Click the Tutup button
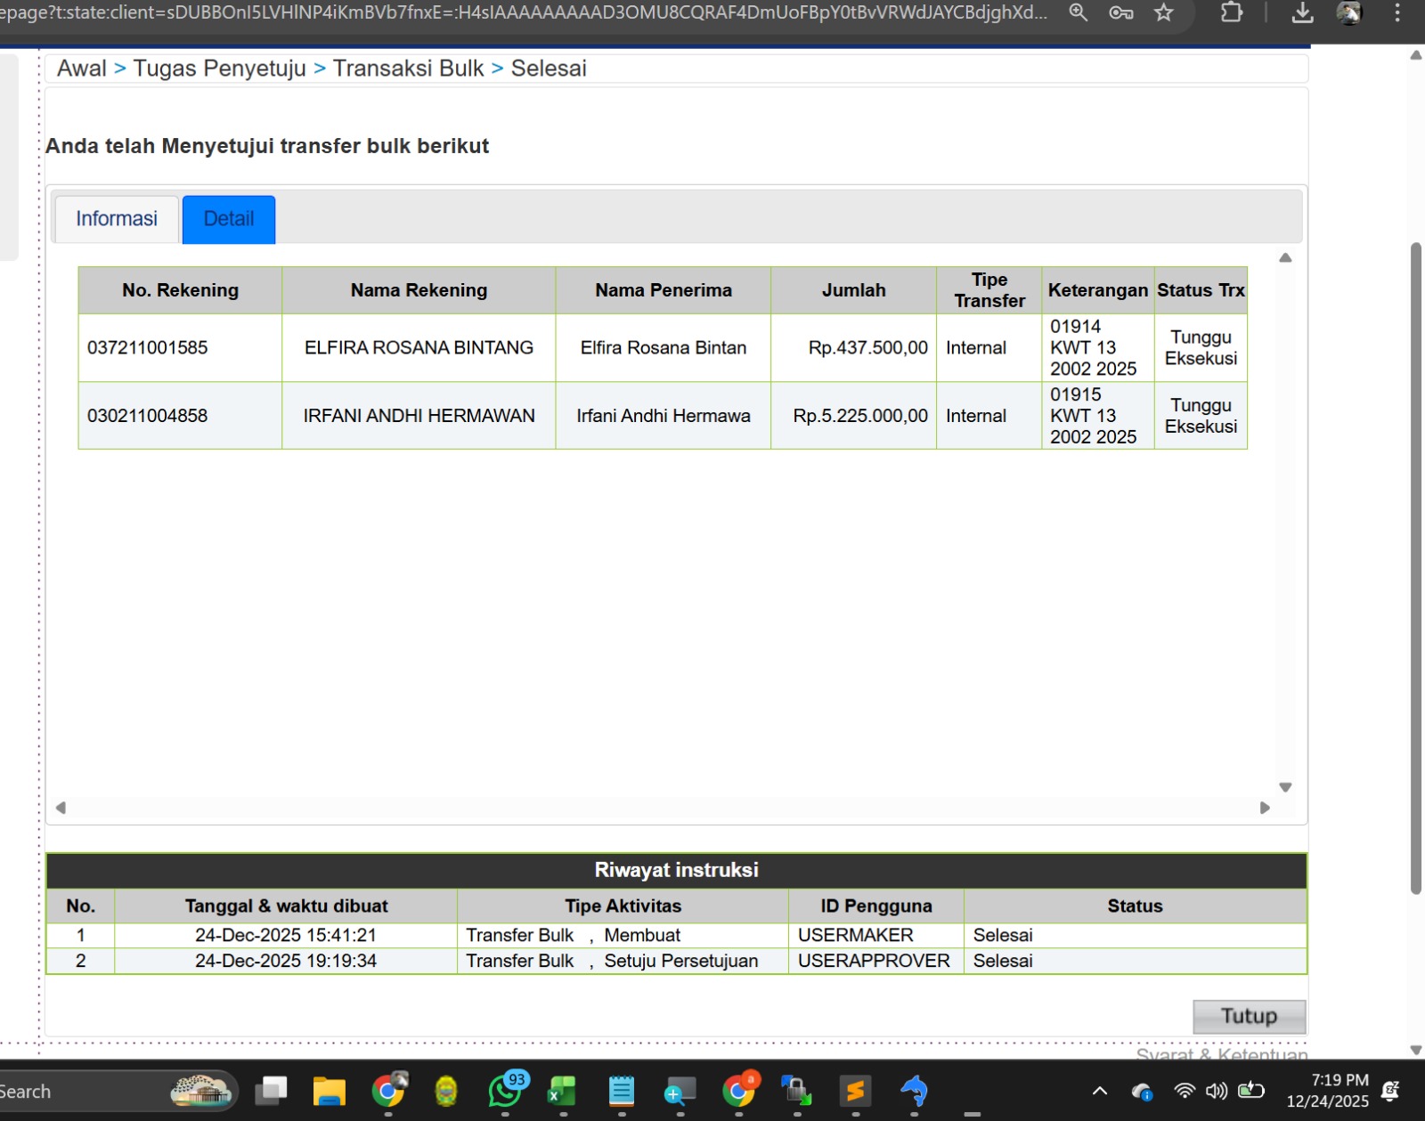 1249,1016
